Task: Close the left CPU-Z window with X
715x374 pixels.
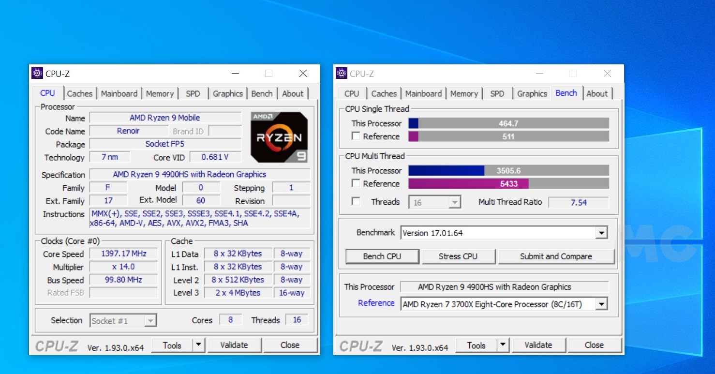Action: click(303, 74)
